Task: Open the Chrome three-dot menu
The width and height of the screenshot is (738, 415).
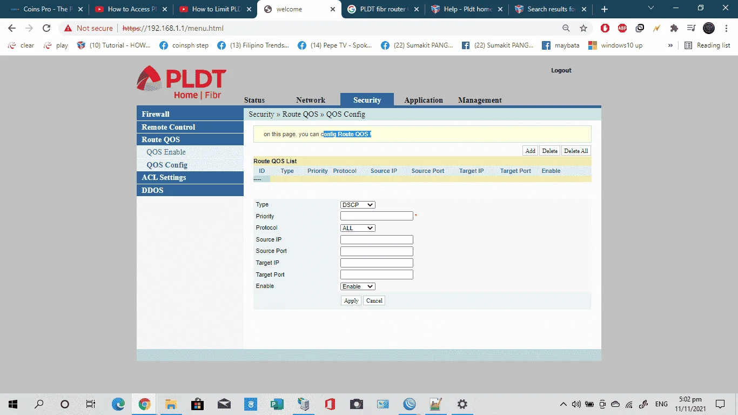Action: pos(726,28)
